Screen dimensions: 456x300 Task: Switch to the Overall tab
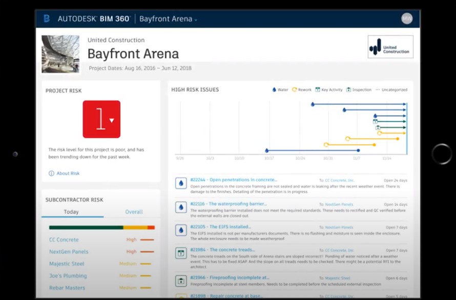134,212
